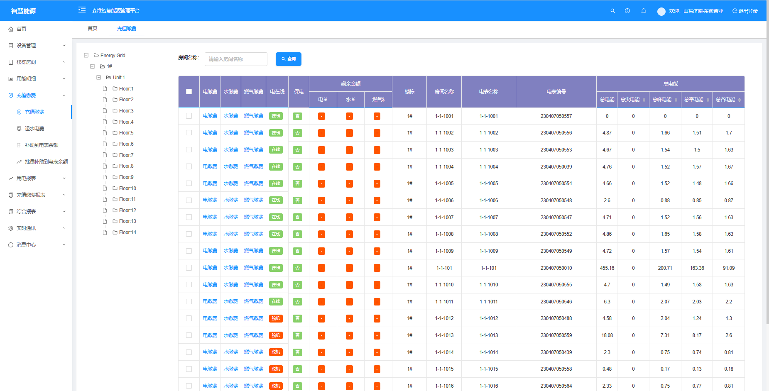Image resolution: width=769 pixels, height=391 pixels.
Task: Select the checkbox for room 1-1-1001
Action: coord(189,116)
